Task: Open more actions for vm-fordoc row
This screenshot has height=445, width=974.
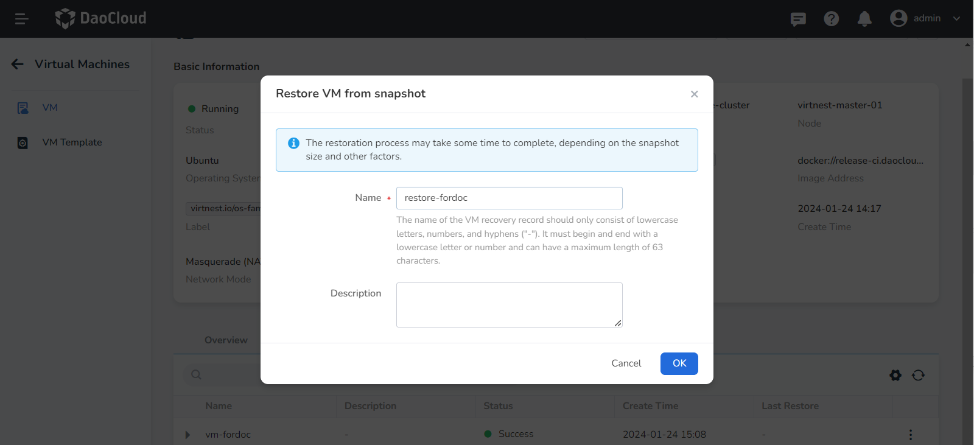Action: point(910,435)
